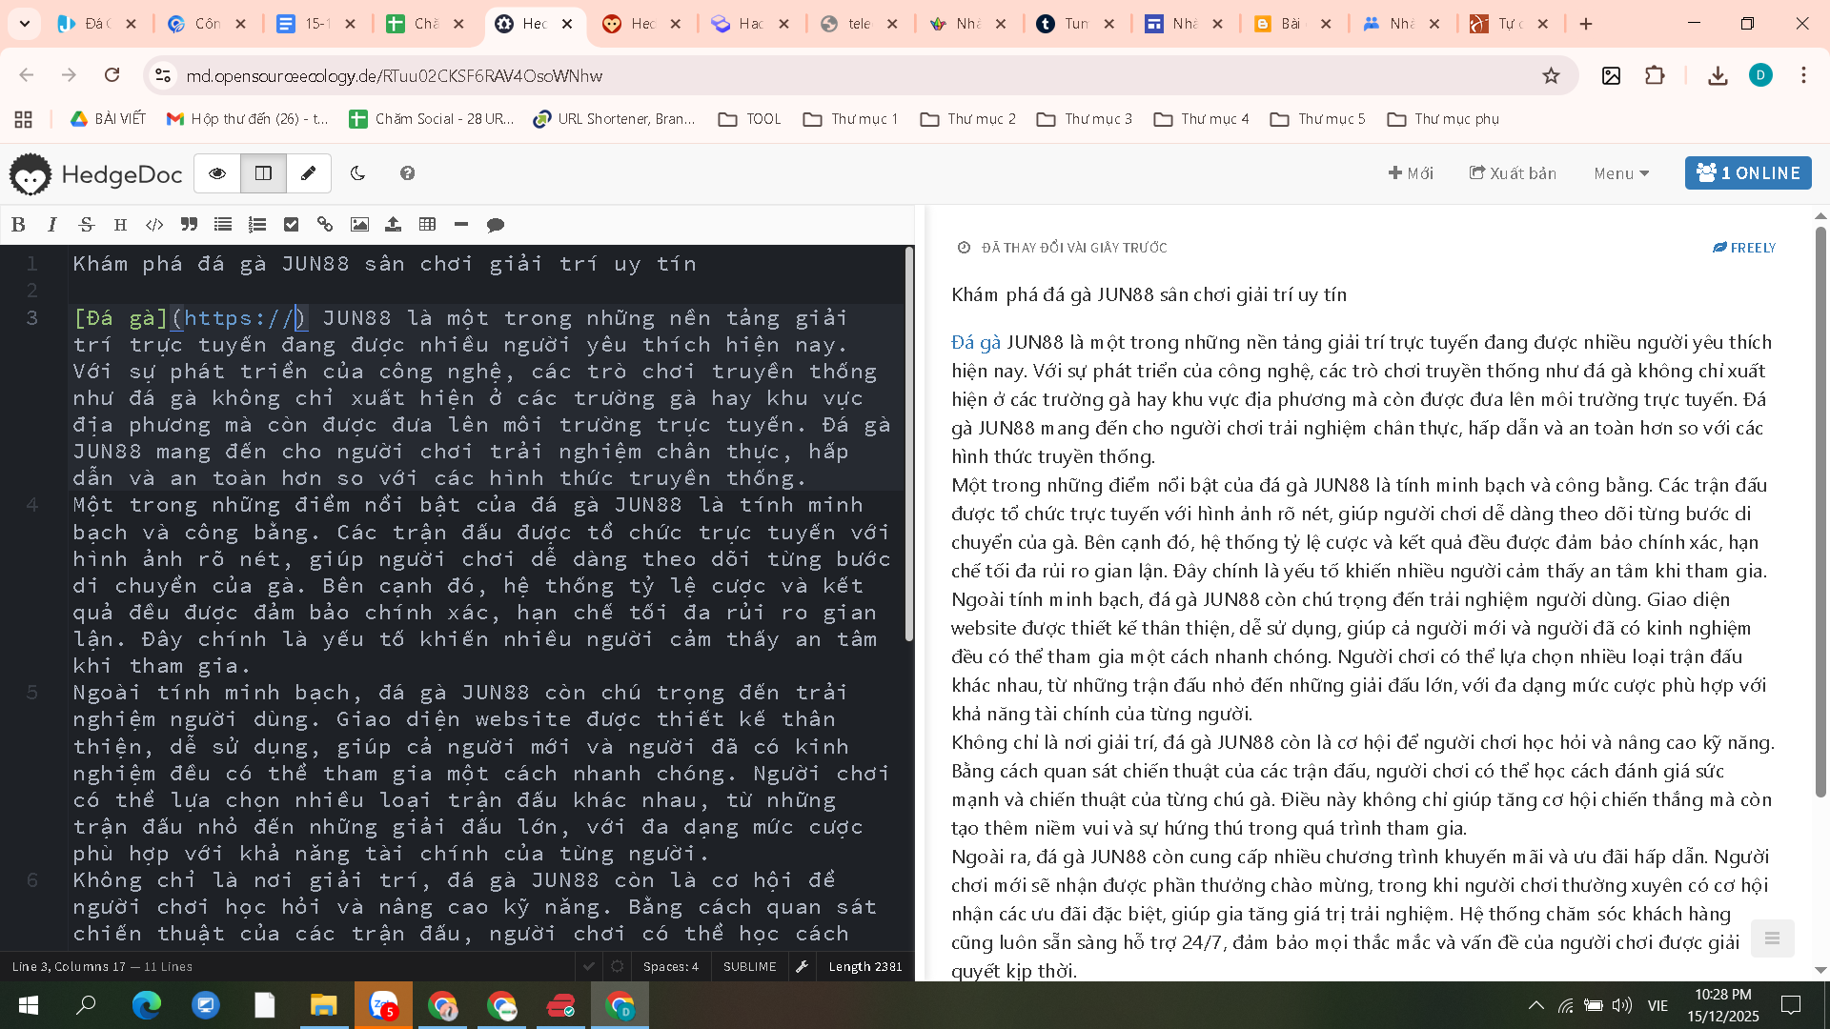Follow the Đá gà link in preview
The width and height of the screenshot is (1830, 1029).
click(975, 342)
